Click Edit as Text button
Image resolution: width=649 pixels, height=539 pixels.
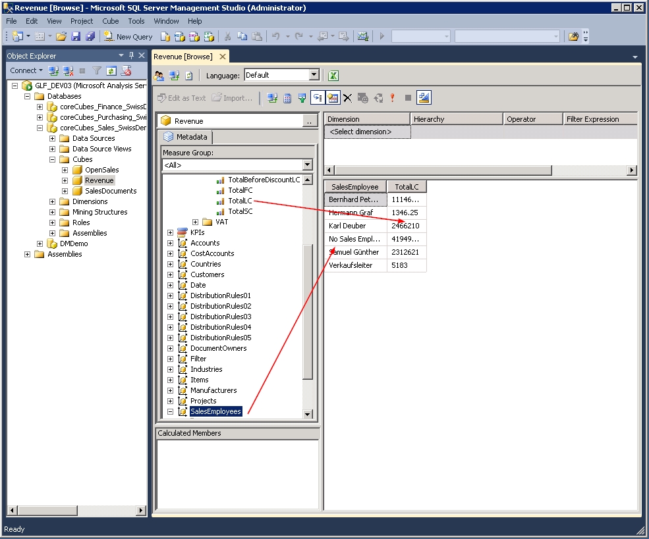(182, 98)
